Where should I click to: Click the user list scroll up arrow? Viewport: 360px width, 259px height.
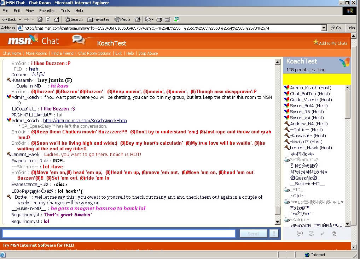348,88
